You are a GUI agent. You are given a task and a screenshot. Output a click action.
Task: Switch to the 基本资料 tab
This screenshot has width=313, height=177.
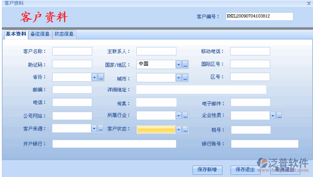click(x=16, y=34)
